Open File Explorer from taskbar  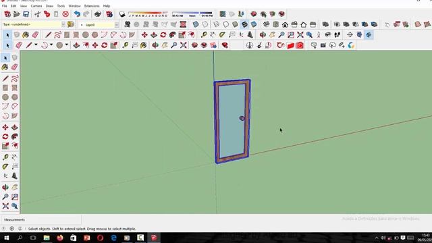tap(47, 238)
